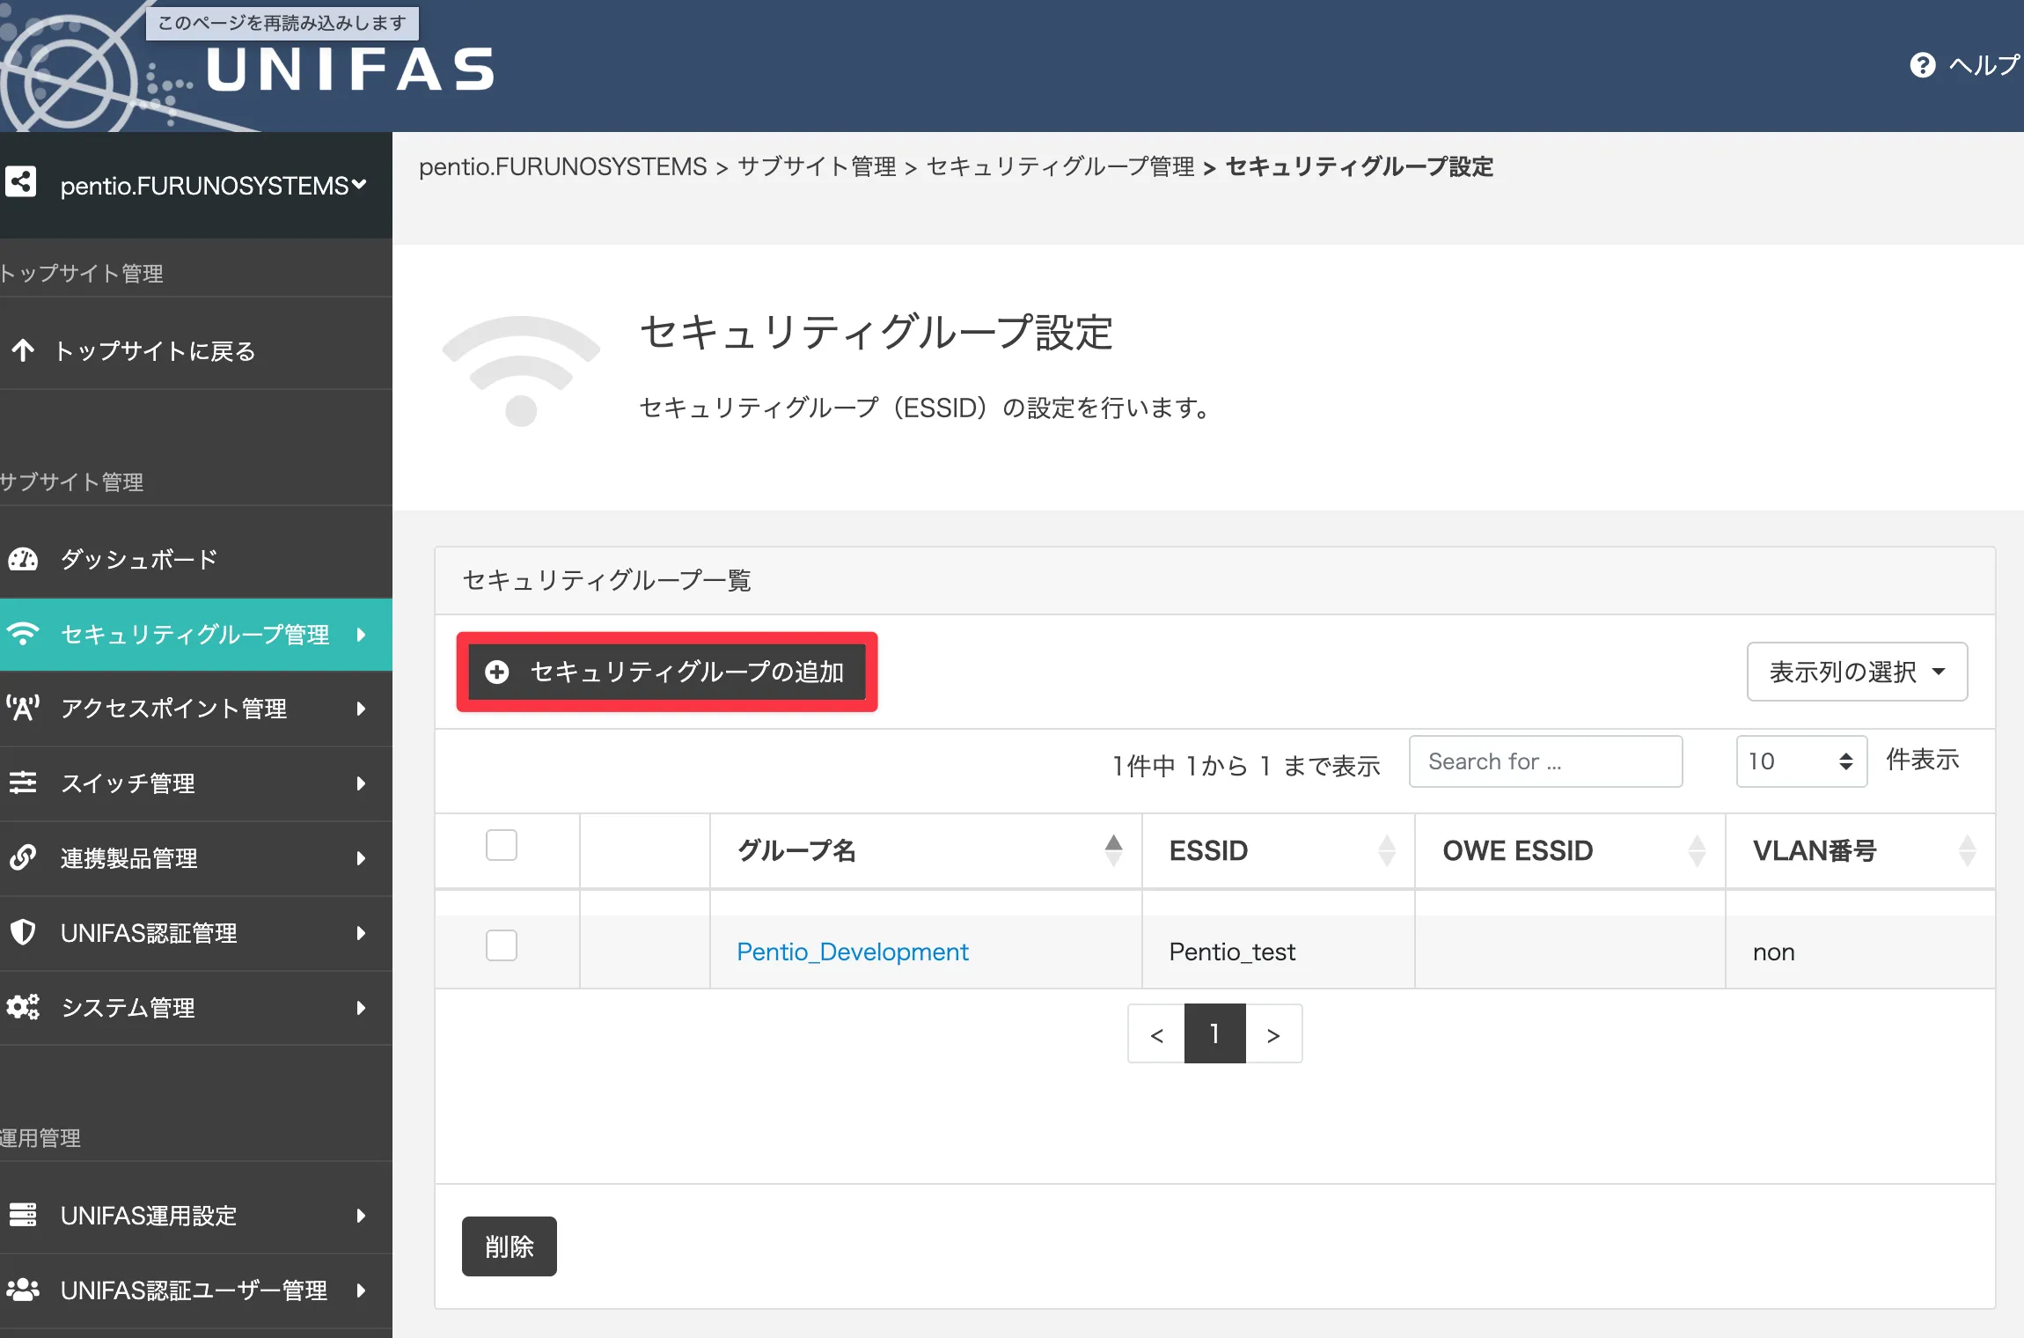Check the select-all checkbox in table header
This screenshot has width=2024, height=1338.
click(502, 846)
